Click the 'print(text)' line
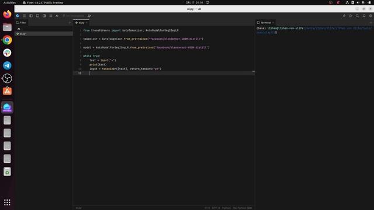This screenshot has height=210, width=374. [x=98, y=65]
